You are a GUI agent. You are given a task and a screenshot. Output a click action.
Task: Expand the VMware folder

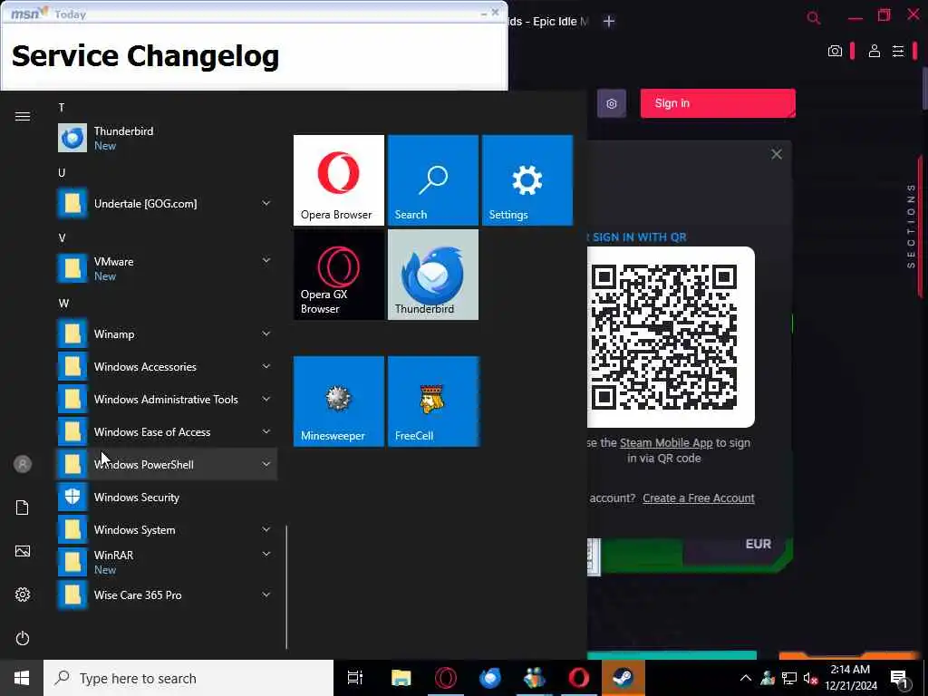167,268
